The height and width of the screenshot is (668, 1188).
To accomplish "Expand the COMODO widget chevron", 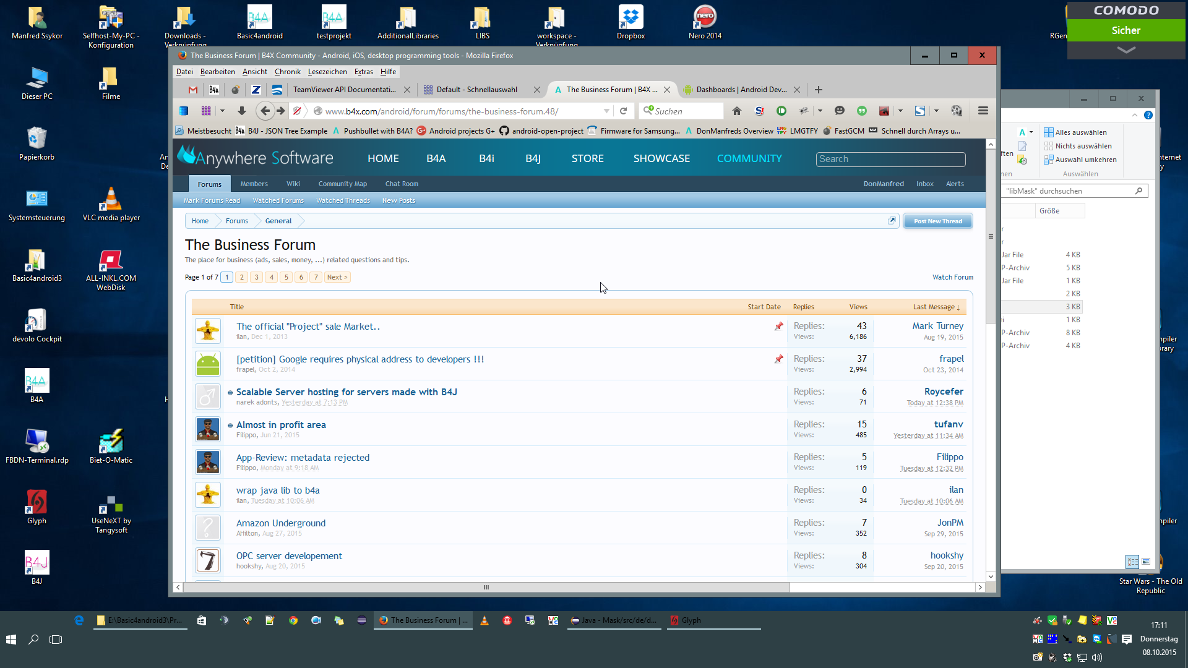I will (x=1126, y=50).
